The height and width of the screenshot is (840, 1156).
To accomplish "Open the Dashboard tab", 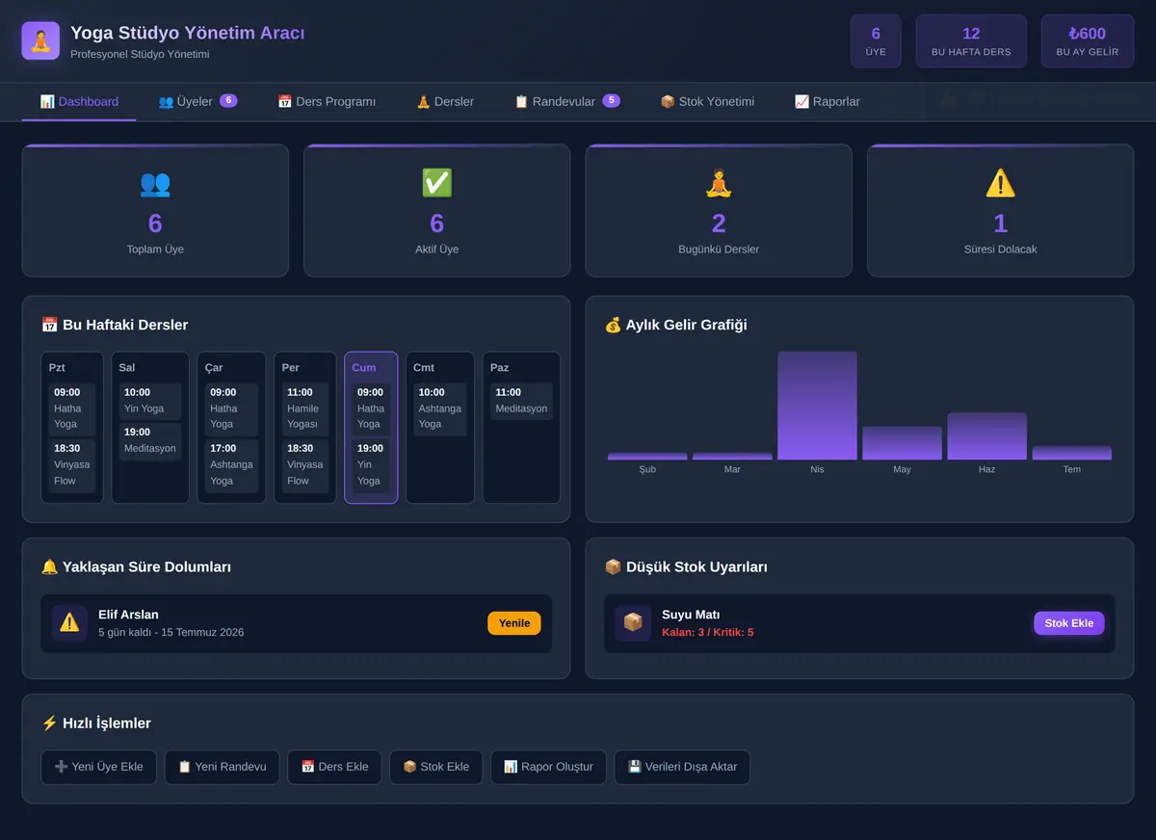I will pyautogui.click(x=79, y=101).
